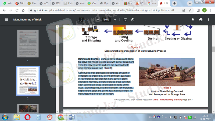Toggle the browser side panel

coord(198,10)
